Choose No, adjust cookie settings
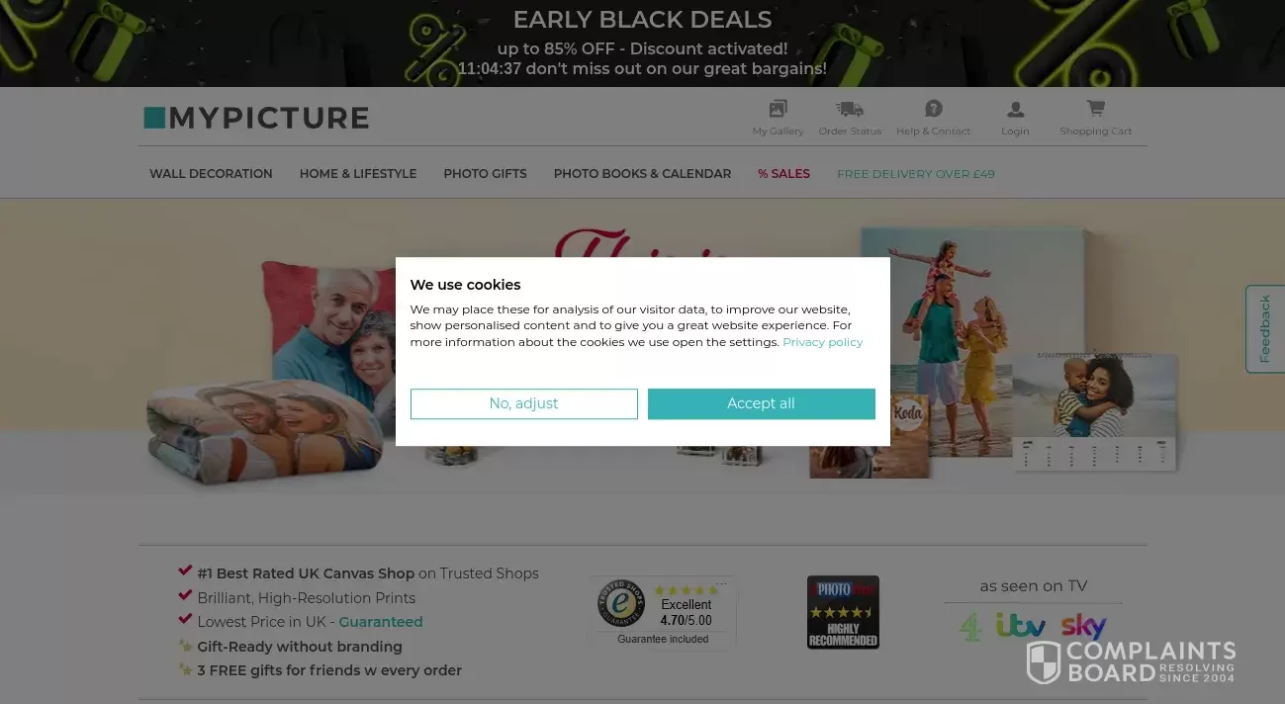The height and width of the screenshot is (704, 1285). (x=524, y=403)
